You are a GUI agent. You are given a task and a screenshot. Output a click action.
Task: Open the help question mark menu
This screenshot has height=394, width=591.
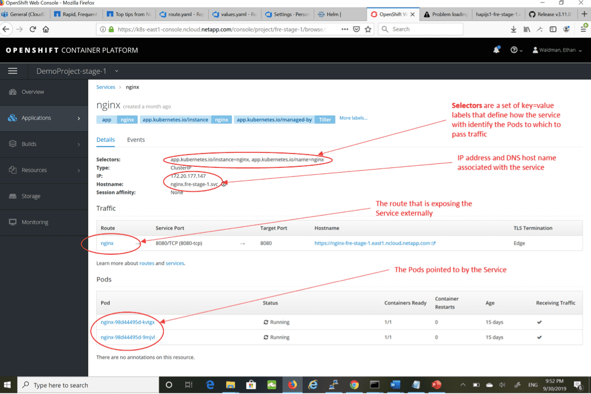click(514, 49)
